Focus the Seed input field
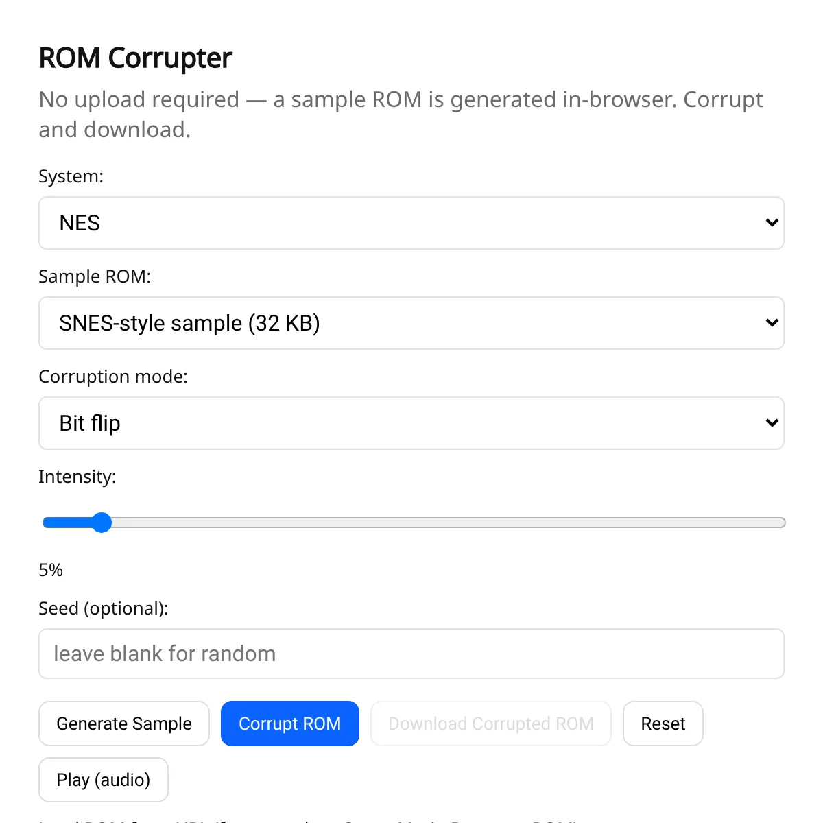Screen dimensions: 823x823 click(411, 654)
